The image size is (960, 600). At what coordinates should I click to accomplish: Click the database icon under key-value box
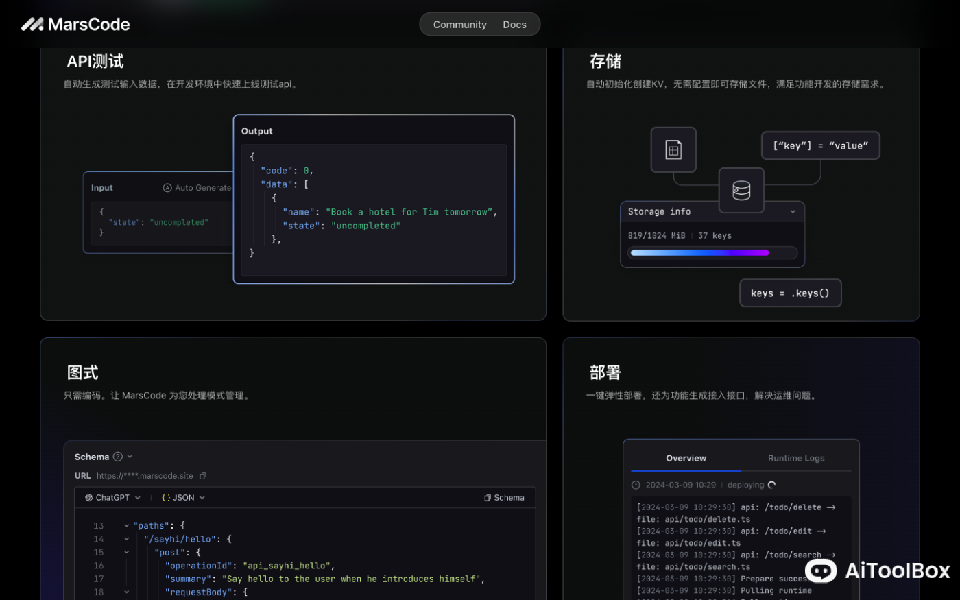click(742, 190)
